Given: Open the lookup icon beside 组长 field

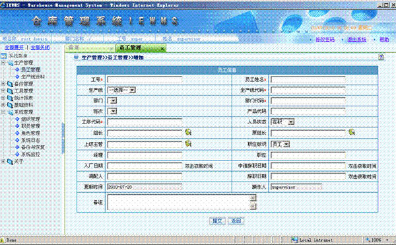Looking at the screenshot, I should (x=188, y=132).
